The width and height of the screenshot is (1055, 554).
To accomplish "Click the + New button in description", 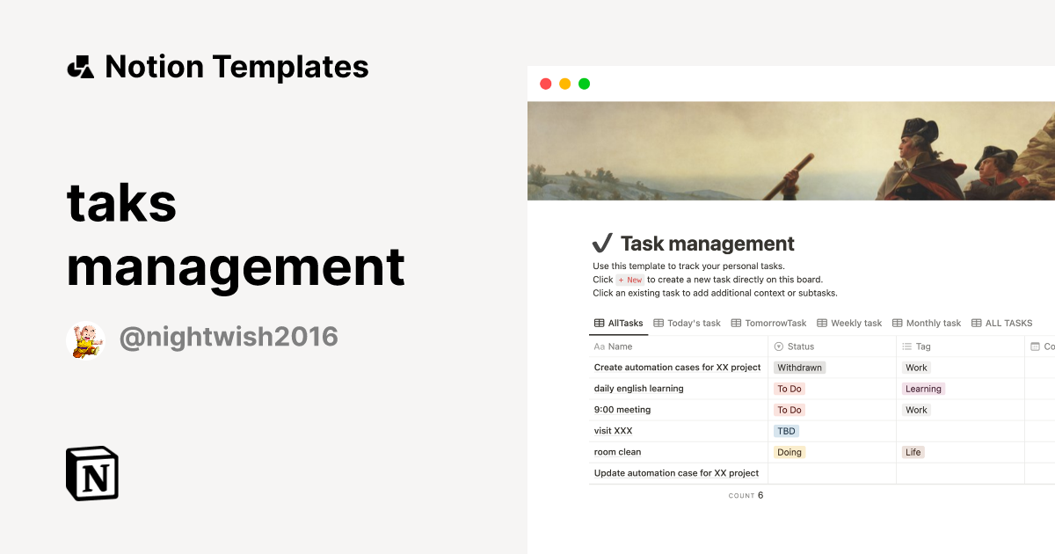I will (x=629, y=279).
